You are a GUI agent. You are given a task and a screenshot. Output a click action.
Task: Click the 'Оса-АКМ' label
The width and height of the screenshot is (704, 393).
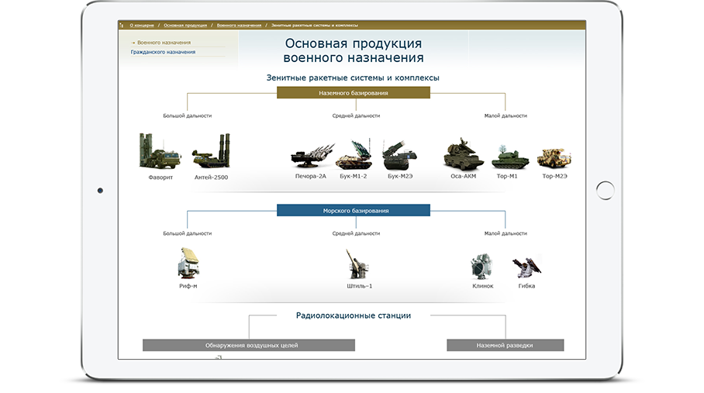point(464,176)
